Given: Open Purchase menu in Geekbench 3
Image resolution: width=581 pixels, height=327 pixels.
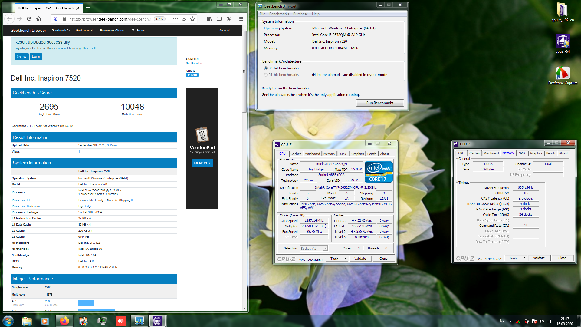Looking at the screenshot, I should click(x=300, y=14).
